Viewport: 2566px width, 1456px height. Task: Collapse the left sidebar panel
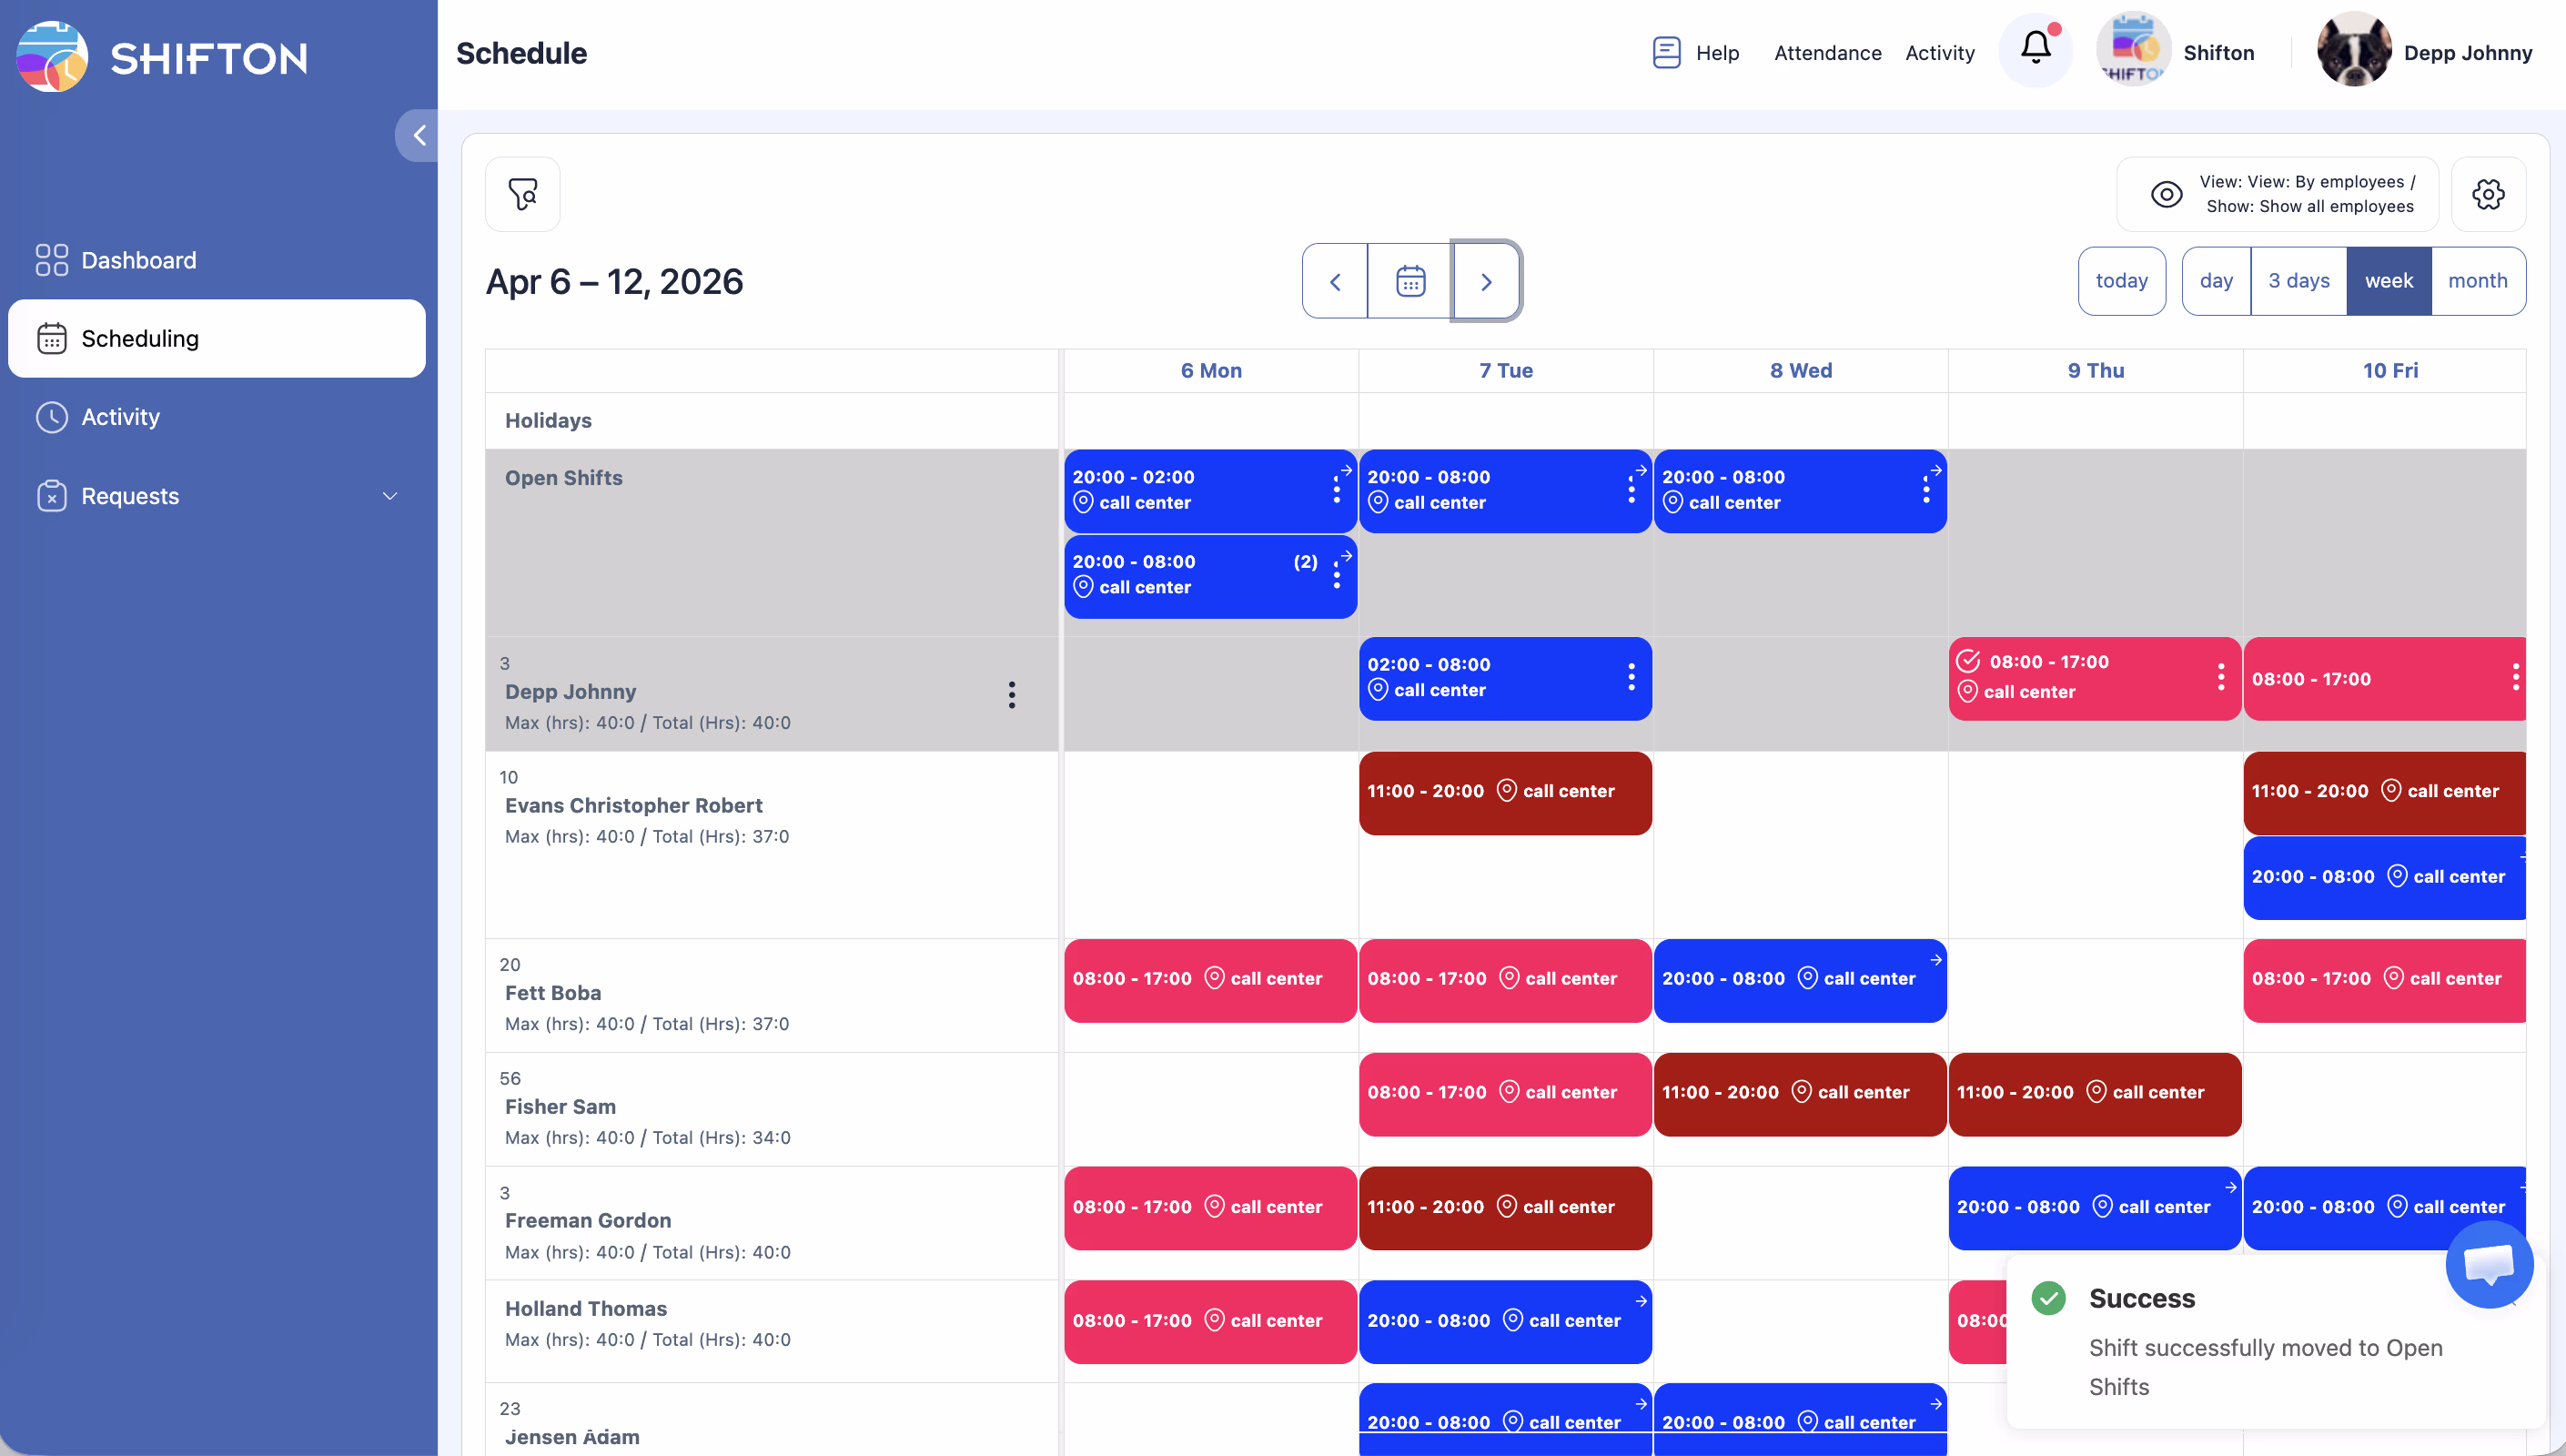click(x=419, y=135)
